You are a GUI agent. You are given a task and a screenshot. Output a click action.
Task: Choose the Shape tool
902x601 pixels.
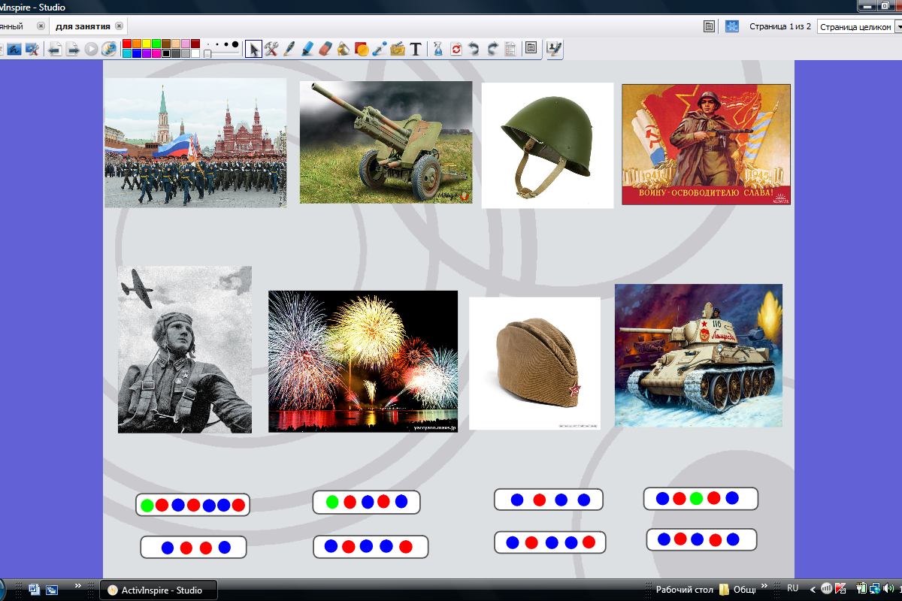tap(361, 49)
